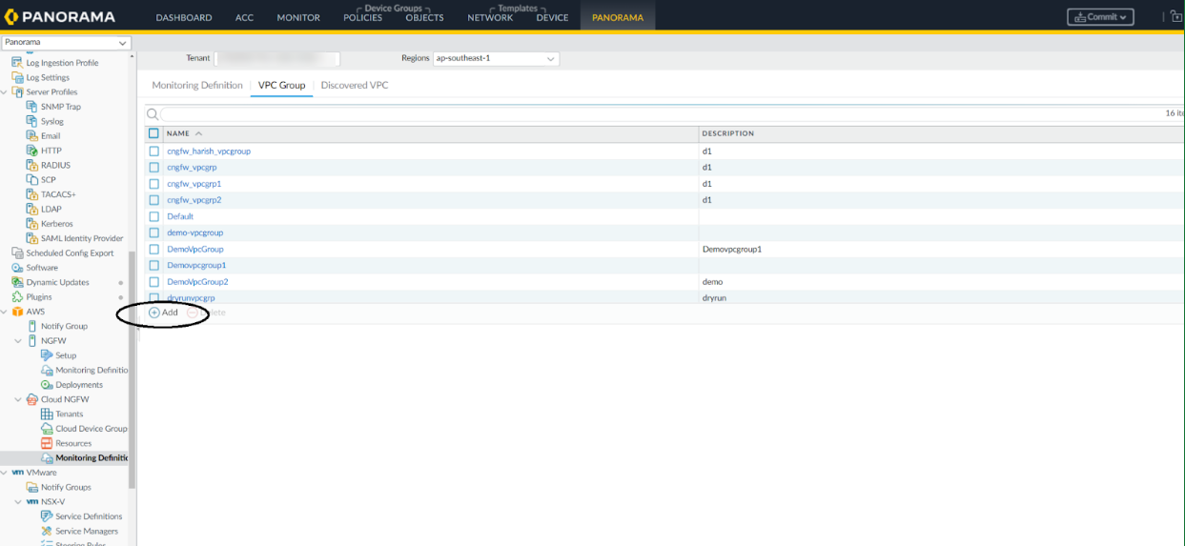
Task: Click Add to create a VPC group
Action: click(163, 313)
